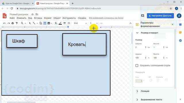Open the Вид menu

pos(30,18)
